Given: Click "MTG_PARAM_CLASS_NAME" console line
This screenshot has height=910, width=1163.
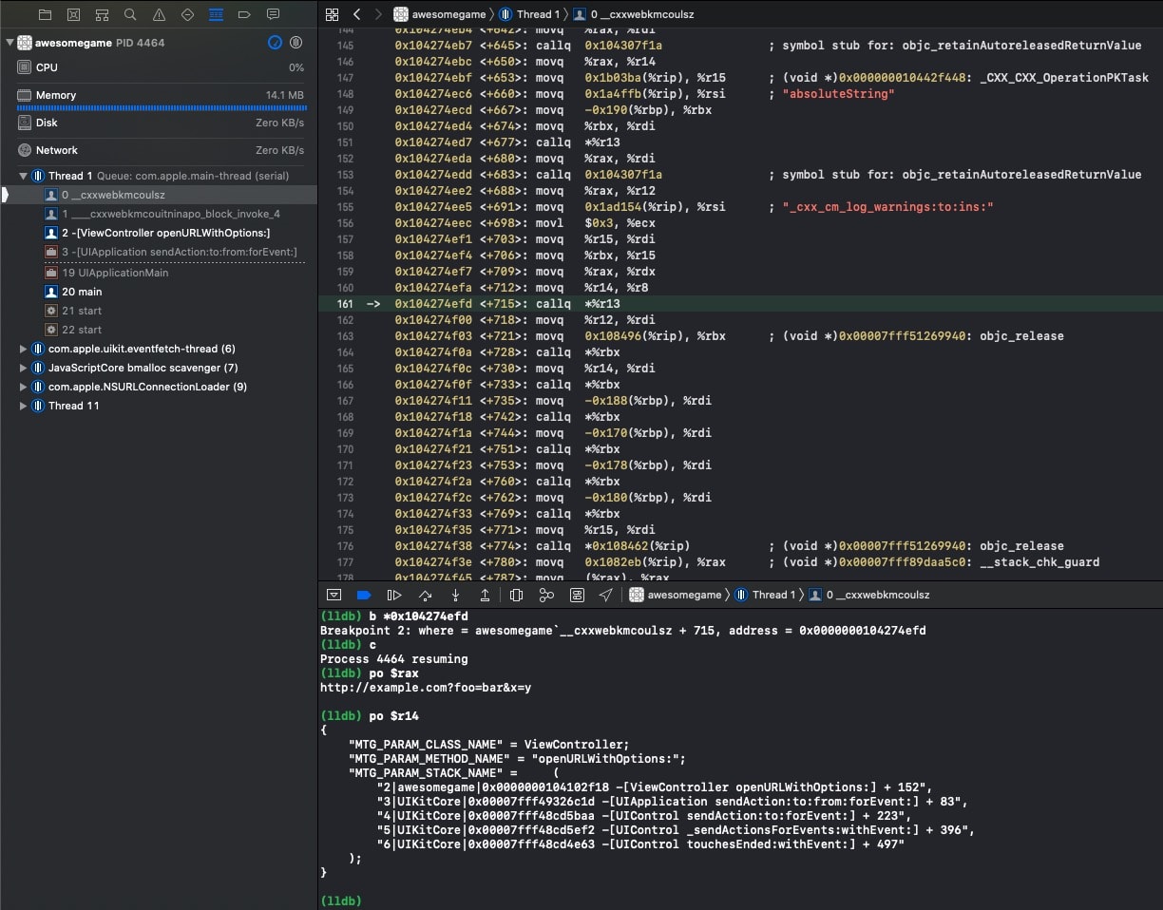Looking at the screenshot, I should [488, 745].
